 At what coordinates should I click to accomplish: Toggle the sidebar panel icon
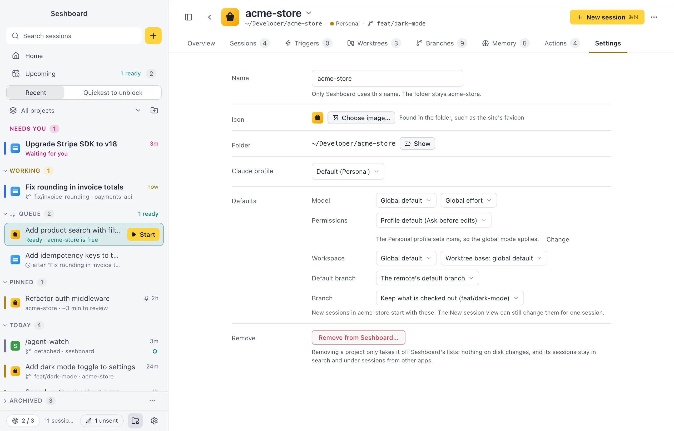tap(189, 17)
